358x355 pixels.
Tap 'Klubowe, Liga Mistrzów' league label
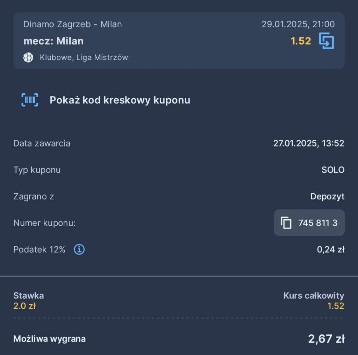click(x=84, y=58)
